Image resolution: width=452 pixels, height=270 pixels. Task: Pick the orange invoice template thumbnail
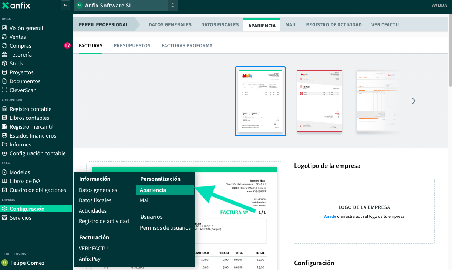[x=378, y=101]
